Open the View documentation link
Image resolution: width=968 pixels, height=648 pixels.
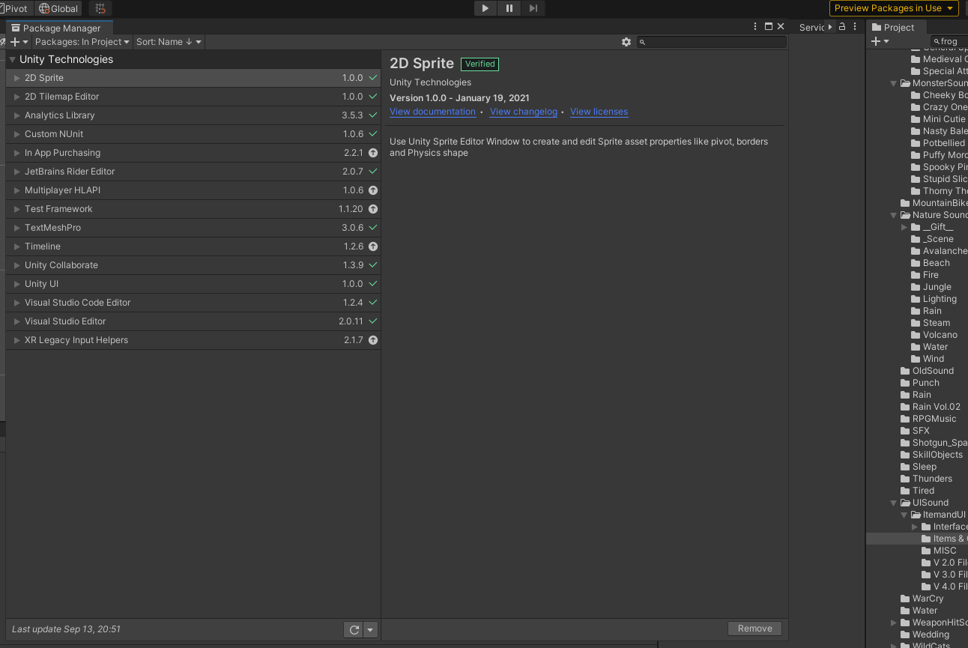tap(432, 112)
